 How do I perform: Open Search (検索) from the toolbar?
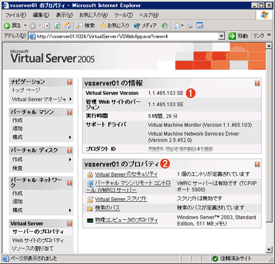click(x=85, y=26)
